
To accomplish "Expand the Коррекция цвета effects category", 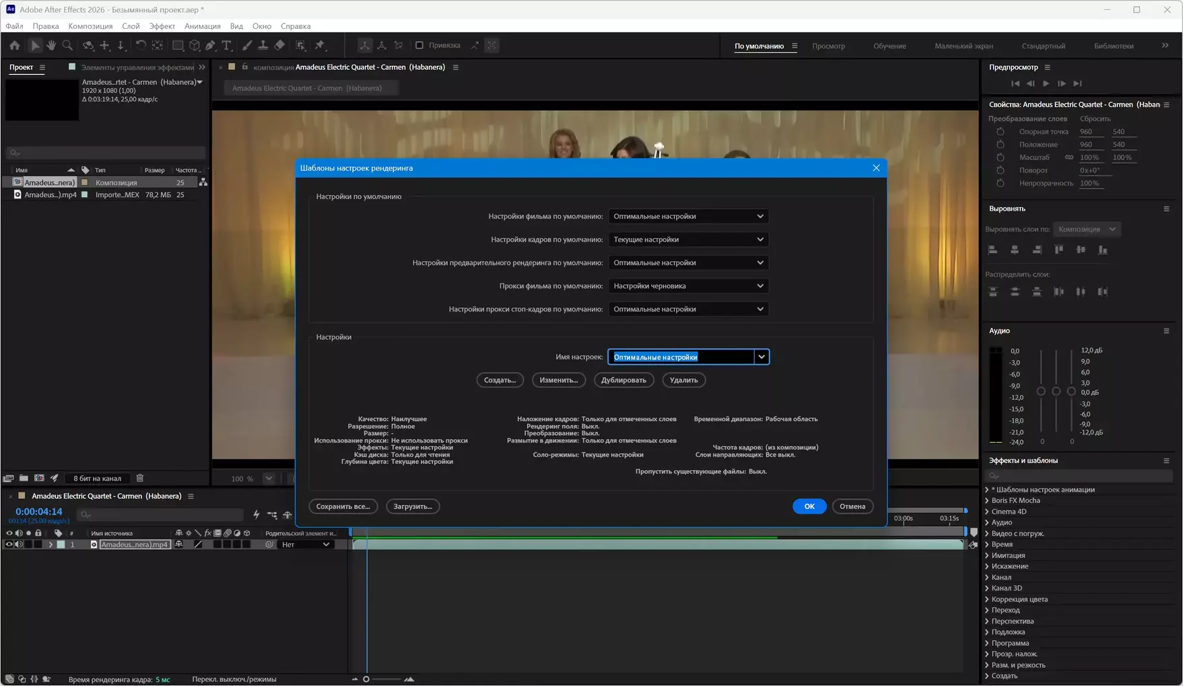I will pos(987,599).
